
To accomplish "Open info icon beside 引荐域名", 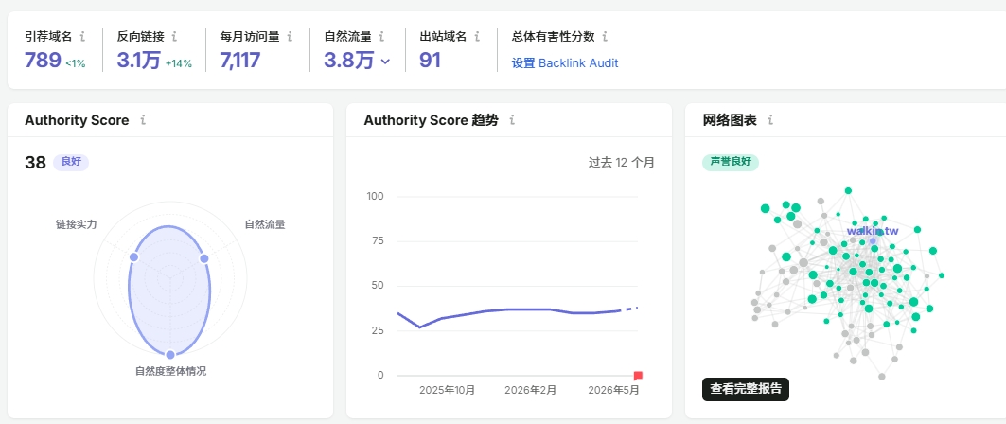I will 82,37.
